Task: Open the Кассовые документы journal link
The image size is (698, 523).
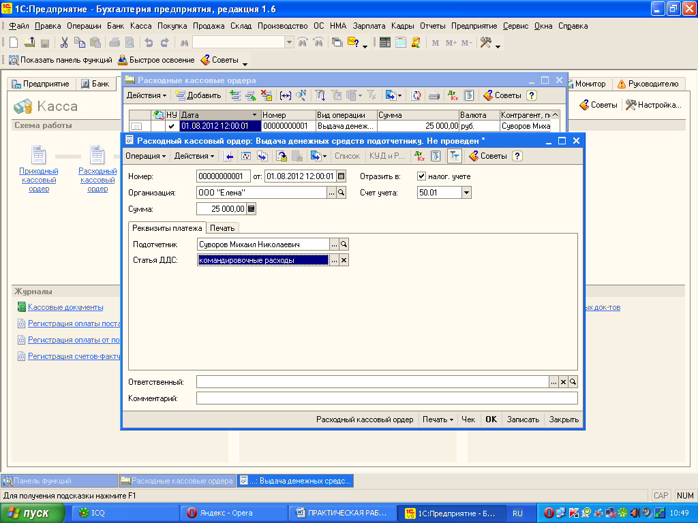Action: (65, 307)
